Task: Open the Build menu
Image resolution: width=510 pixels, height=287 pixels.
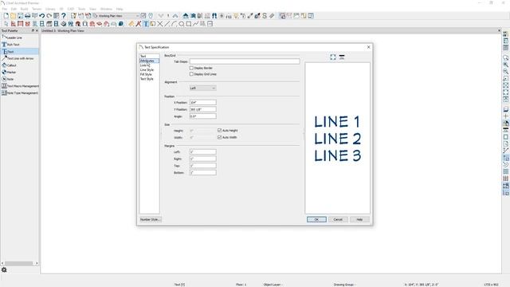Action: 25,9
